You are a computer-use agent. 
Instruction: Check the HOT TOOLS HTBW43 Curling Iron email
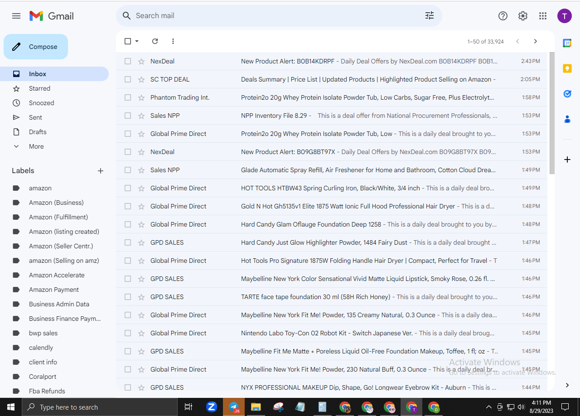coord(128,188)
